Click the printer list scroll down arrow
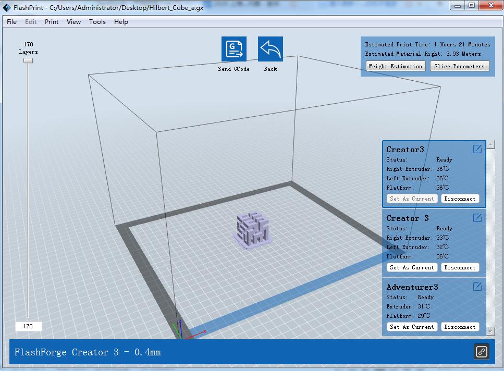504x371 pixels. (x=490, y=331)
